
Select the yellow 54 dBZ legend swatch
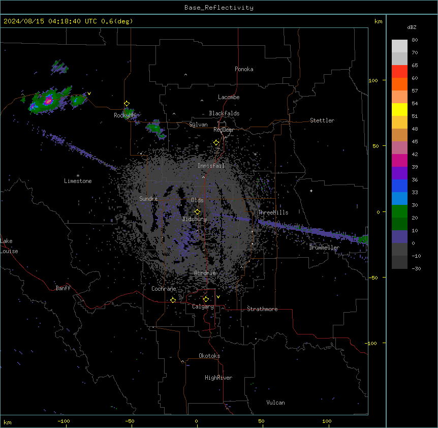point(399,109)
